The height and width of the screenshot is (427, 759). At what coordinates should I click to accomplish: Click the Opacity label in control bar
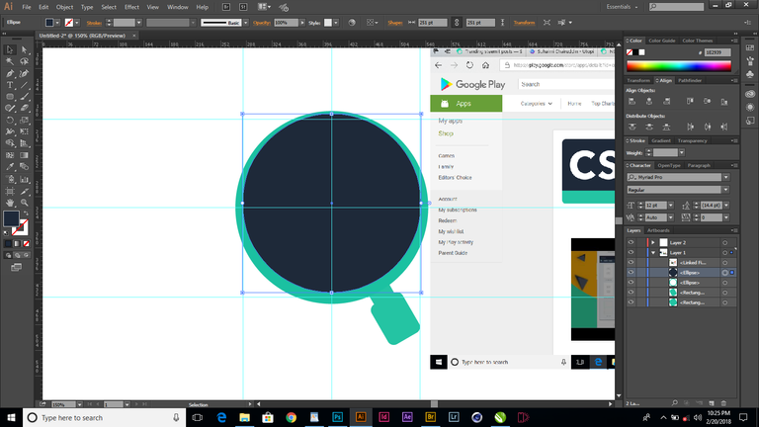(x=262, y=23)
